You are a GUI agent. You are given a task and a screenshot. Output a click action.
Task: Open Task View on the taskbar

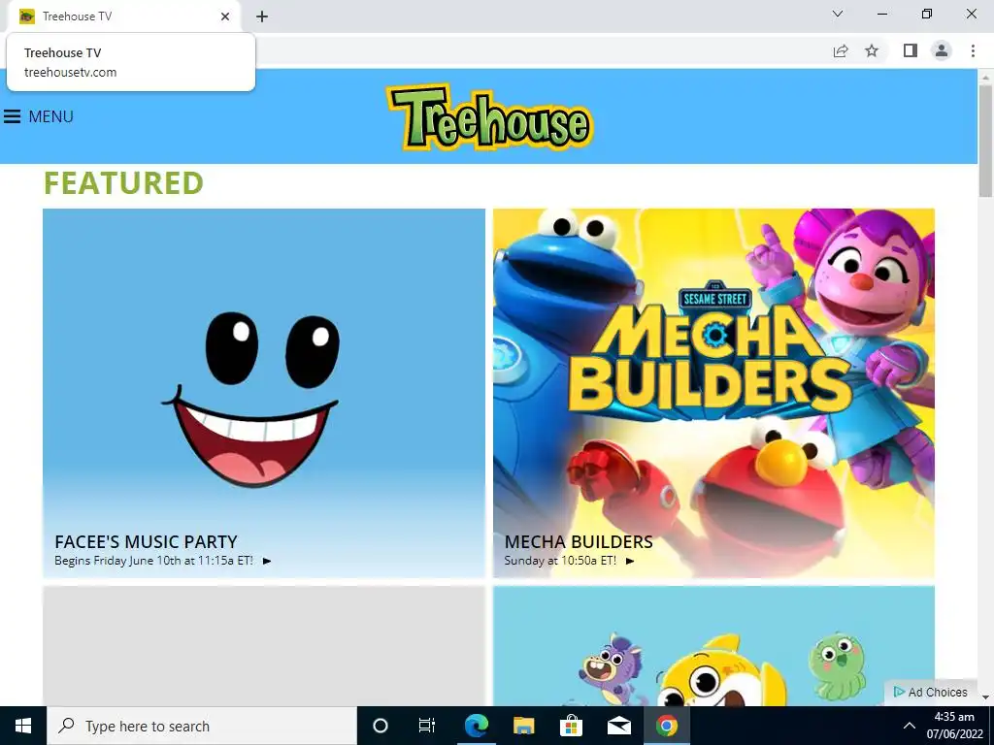point(427,726)
